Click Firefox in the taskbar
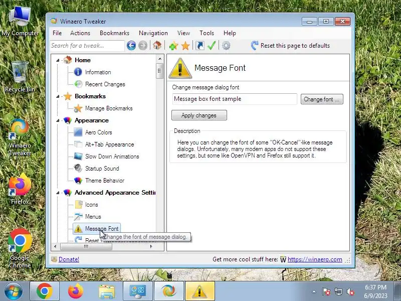Image resolution: width=401 pixels, height=301 pixels. pyautogui.click(x=76, y=291)
